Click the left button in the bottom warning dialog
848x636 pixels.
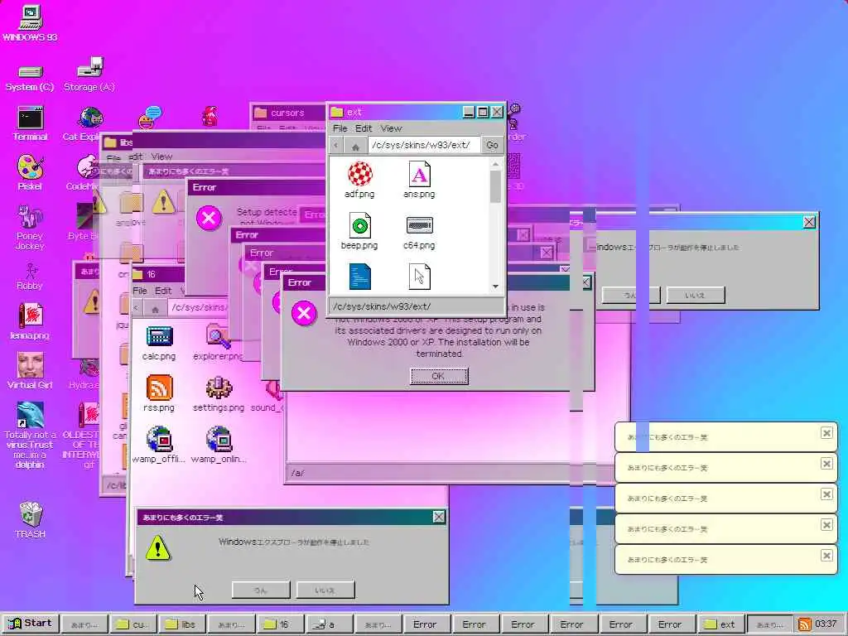(x=261, y=590)
